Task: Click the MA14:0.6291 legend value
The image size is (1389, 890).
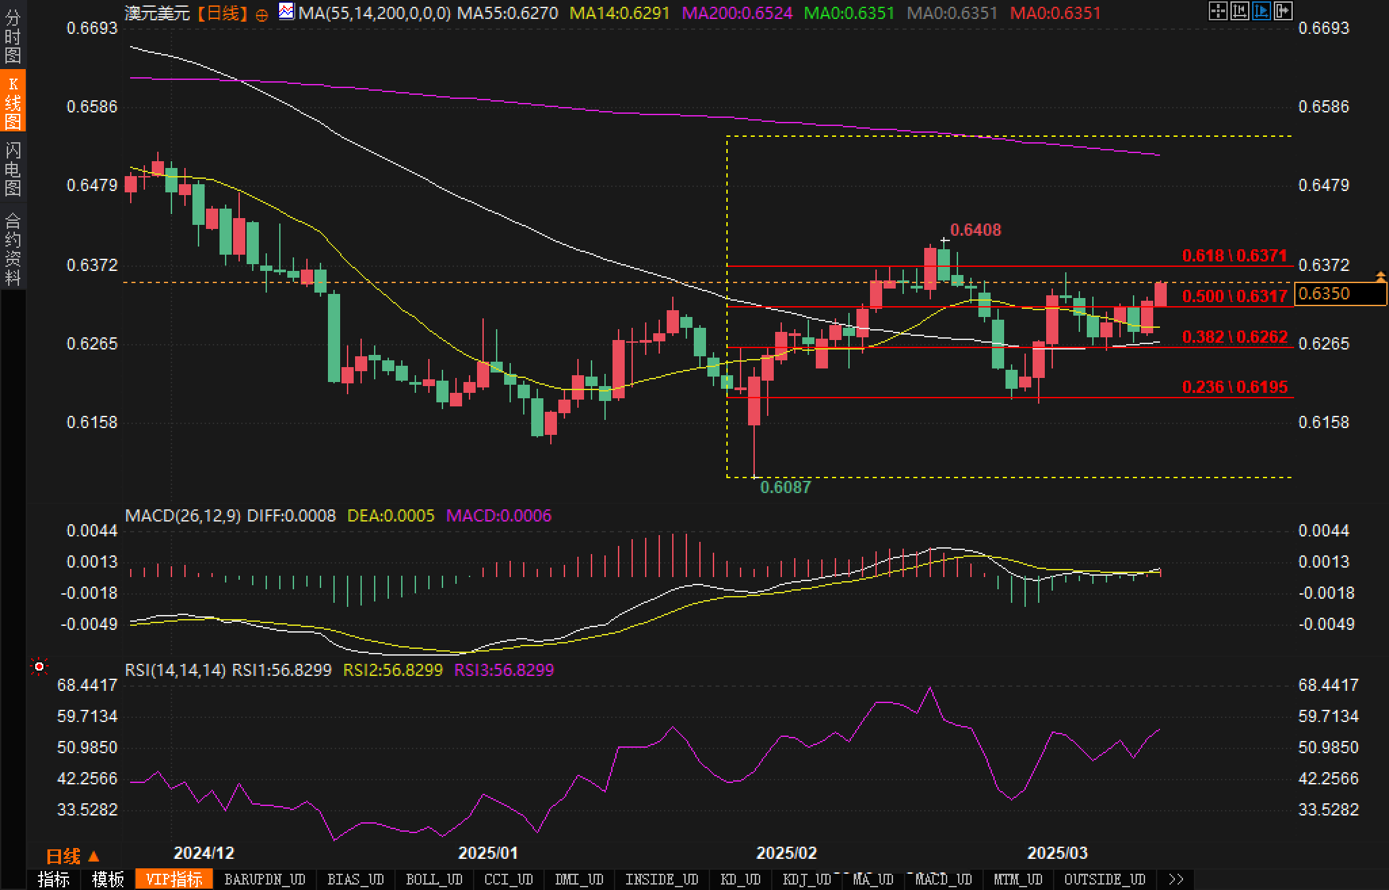Action: (x=620, y=13)
